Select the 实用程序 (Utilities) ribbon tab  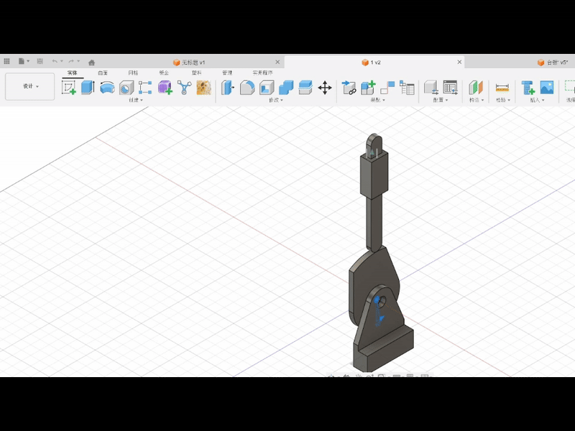[x=262, y=73]
